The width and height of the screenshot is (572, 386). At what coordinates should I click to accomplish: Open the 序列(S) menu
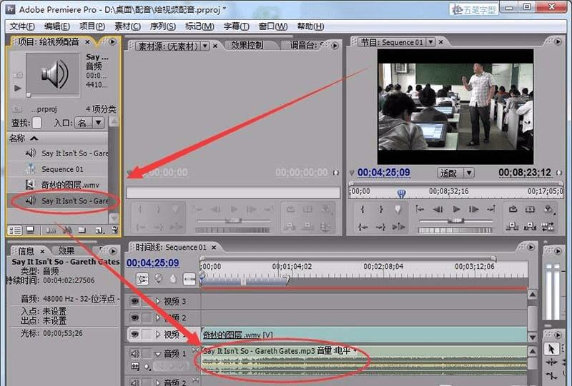pos(162,26)
